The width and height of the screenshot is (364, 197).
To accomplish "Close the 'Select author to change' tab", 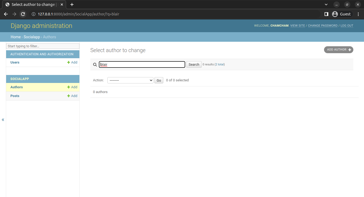I will [x=62, y=5].
